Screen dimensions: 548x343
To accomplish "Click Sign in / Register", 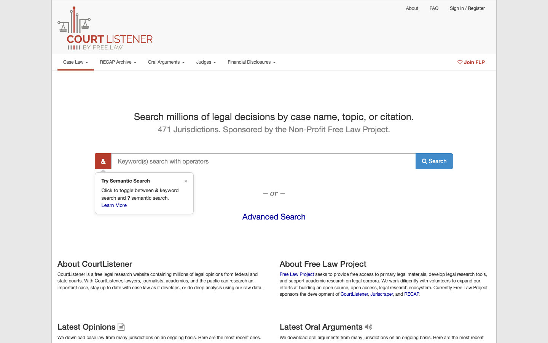I will (x=467, y=8).
